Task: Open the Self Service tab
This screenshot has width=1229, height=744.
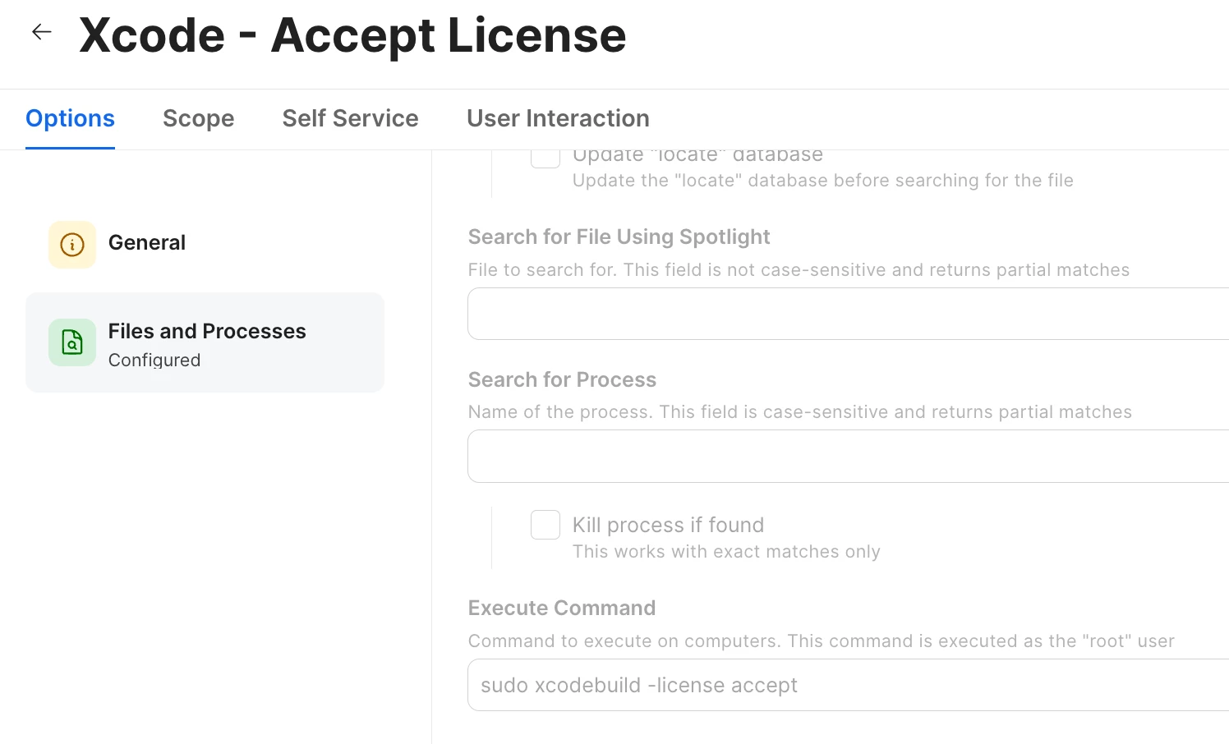Action: [x=350, y=118]
